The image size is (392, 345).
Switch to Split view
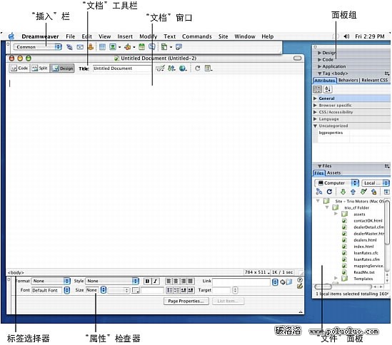coord(40,68)
